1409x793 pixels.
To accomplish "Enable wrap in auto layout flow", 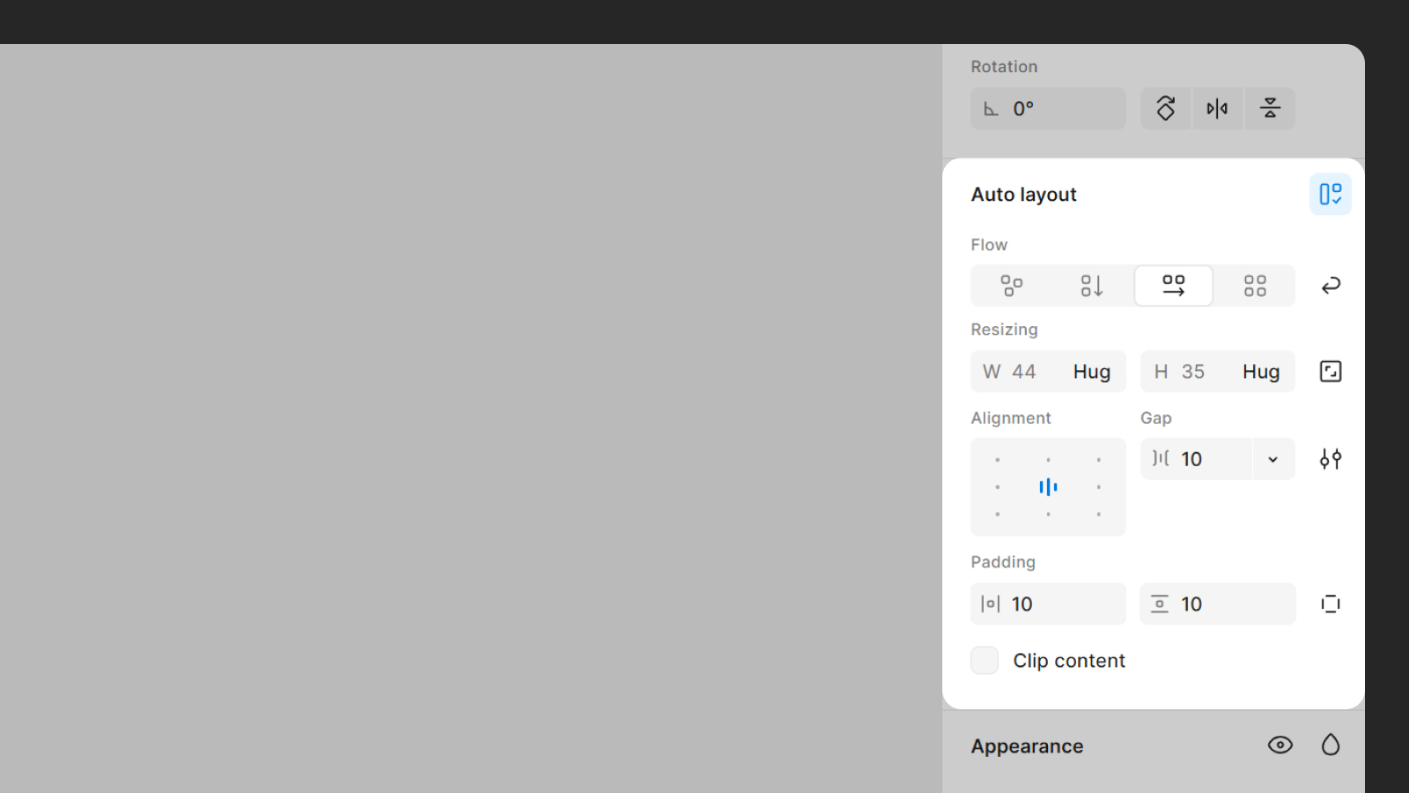I will [1331, 285].
